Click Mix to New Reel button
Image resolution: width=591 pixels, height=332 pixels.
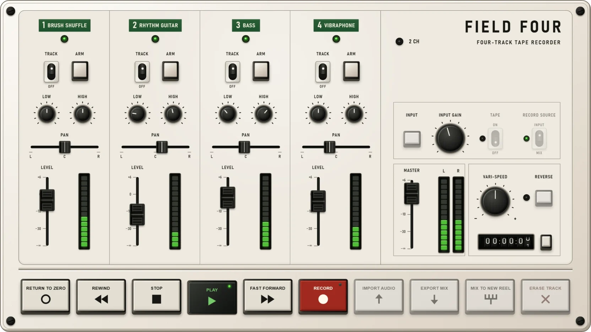tap(490, 296)
